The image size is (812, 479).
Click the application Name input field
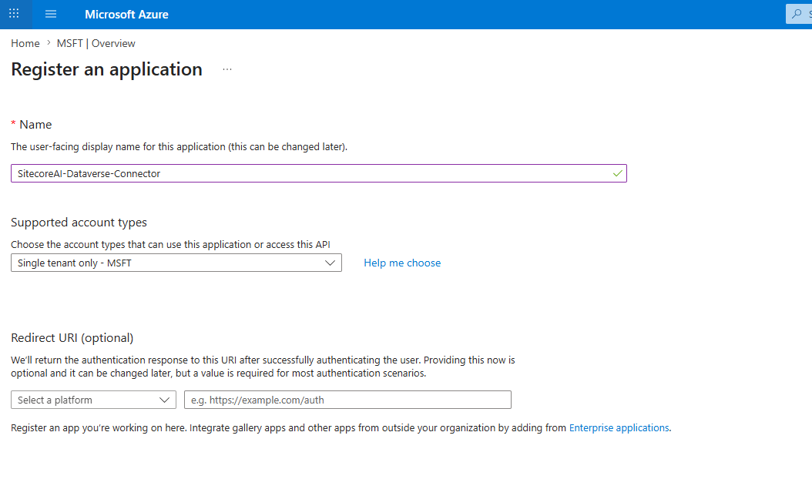coord(318,173)
